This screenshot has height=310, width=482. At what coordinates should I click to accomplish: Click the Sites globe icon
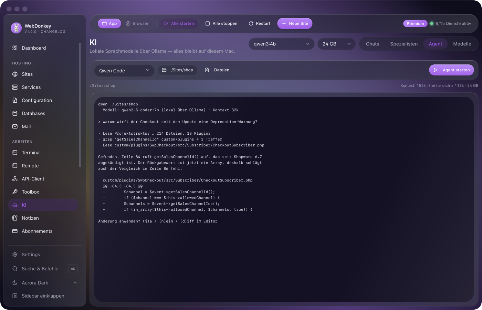15,74
